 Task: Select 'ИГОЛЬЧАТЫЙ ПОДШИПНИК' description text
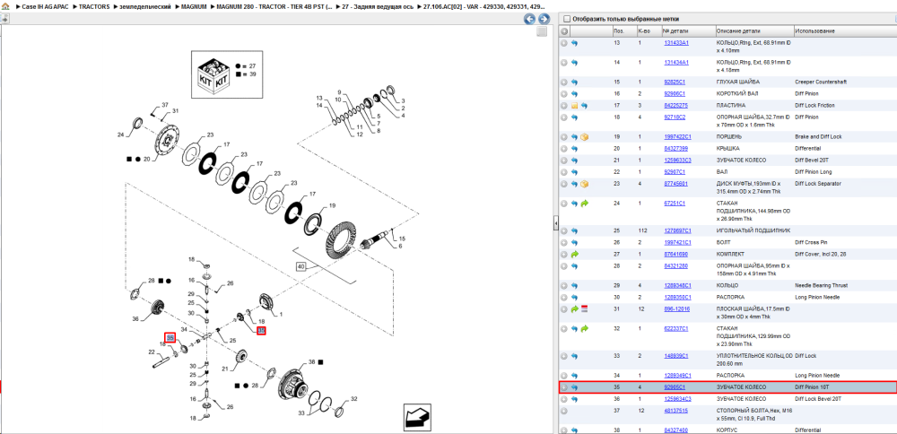coord(753,230)
